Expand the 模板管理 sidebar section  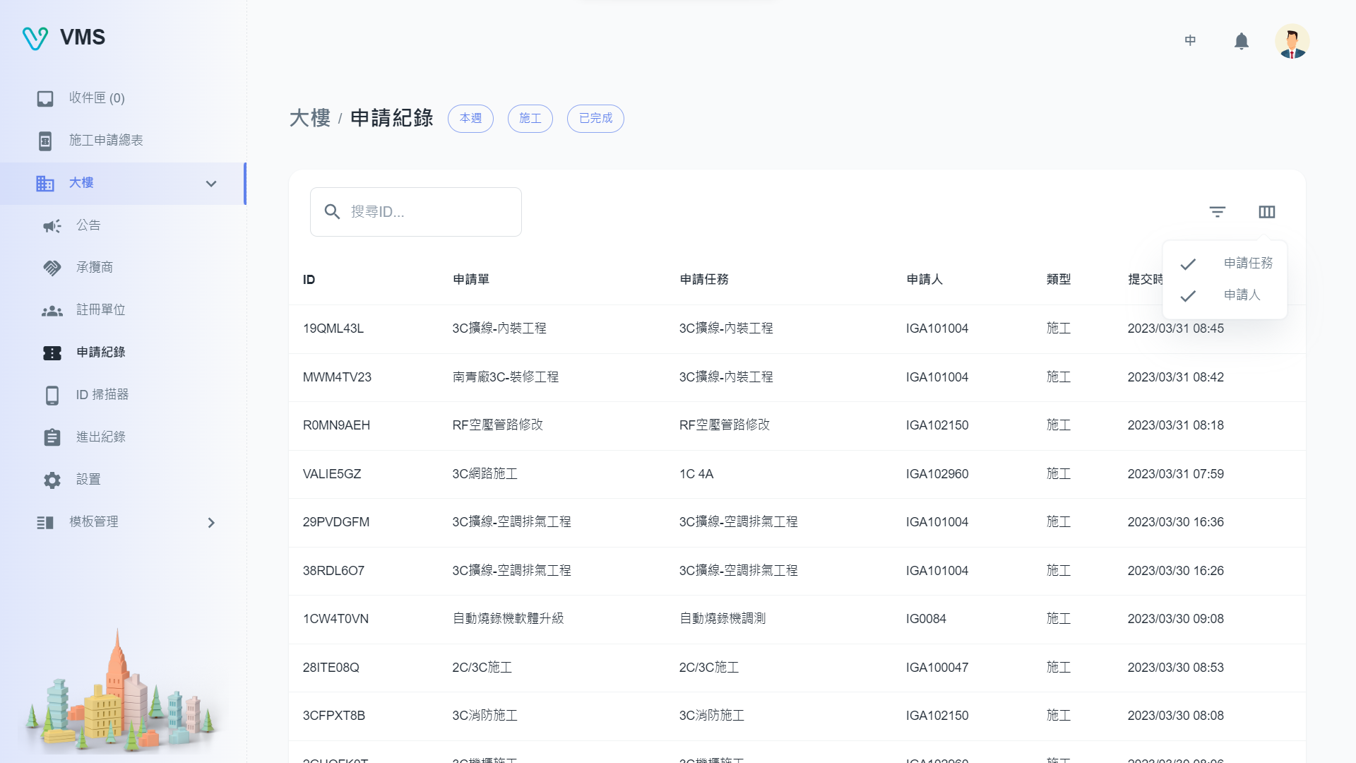point(210,523)
